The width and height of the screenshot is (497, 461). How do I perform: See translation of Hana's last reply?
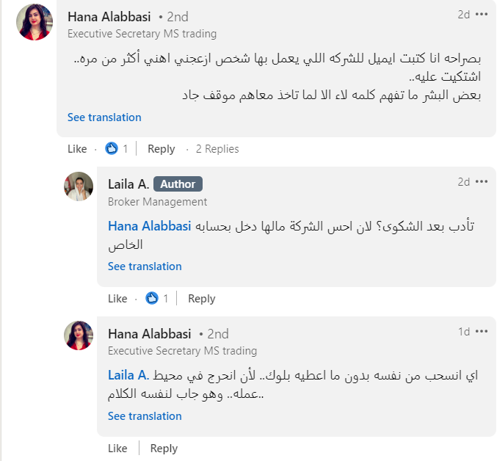[145, 416]
